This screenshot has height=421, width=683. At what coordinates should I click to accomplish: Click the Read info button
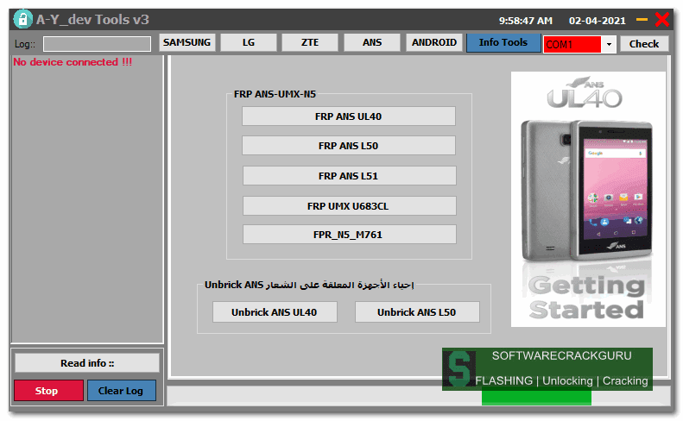[x=87, y=363]
